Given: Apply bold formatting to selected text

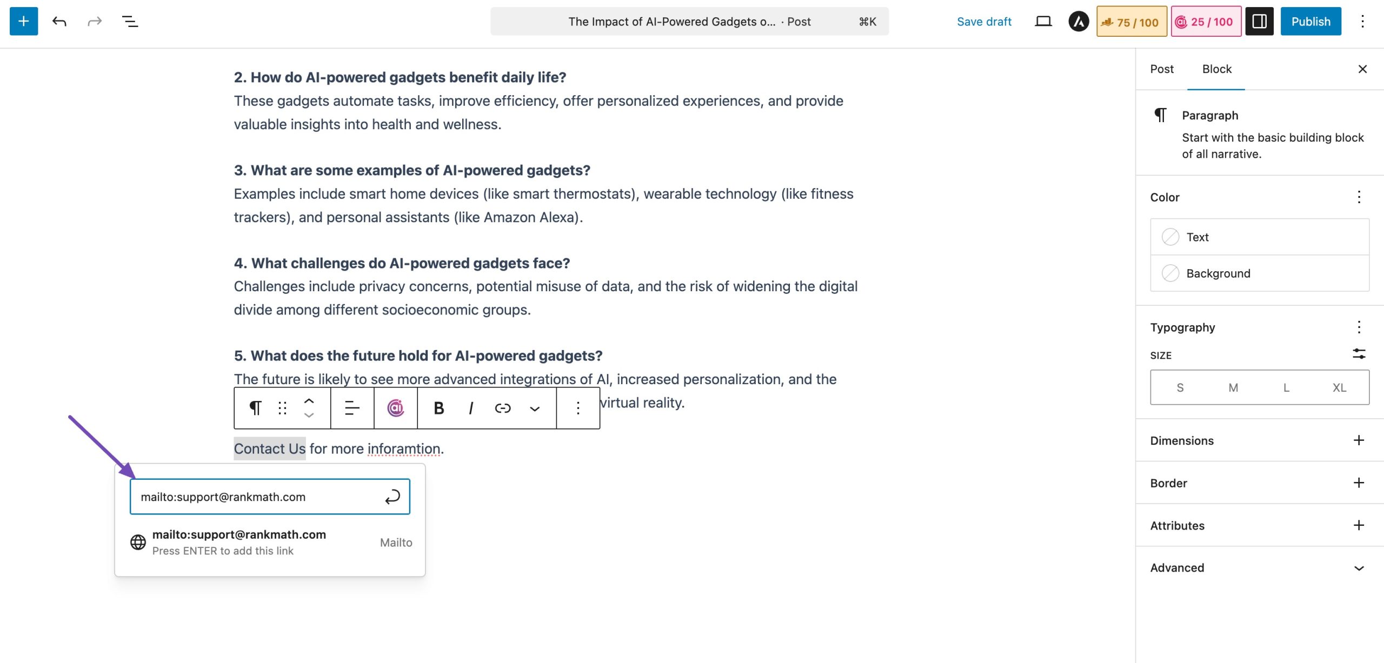Looking at the screenshot, I should point(439,408).
